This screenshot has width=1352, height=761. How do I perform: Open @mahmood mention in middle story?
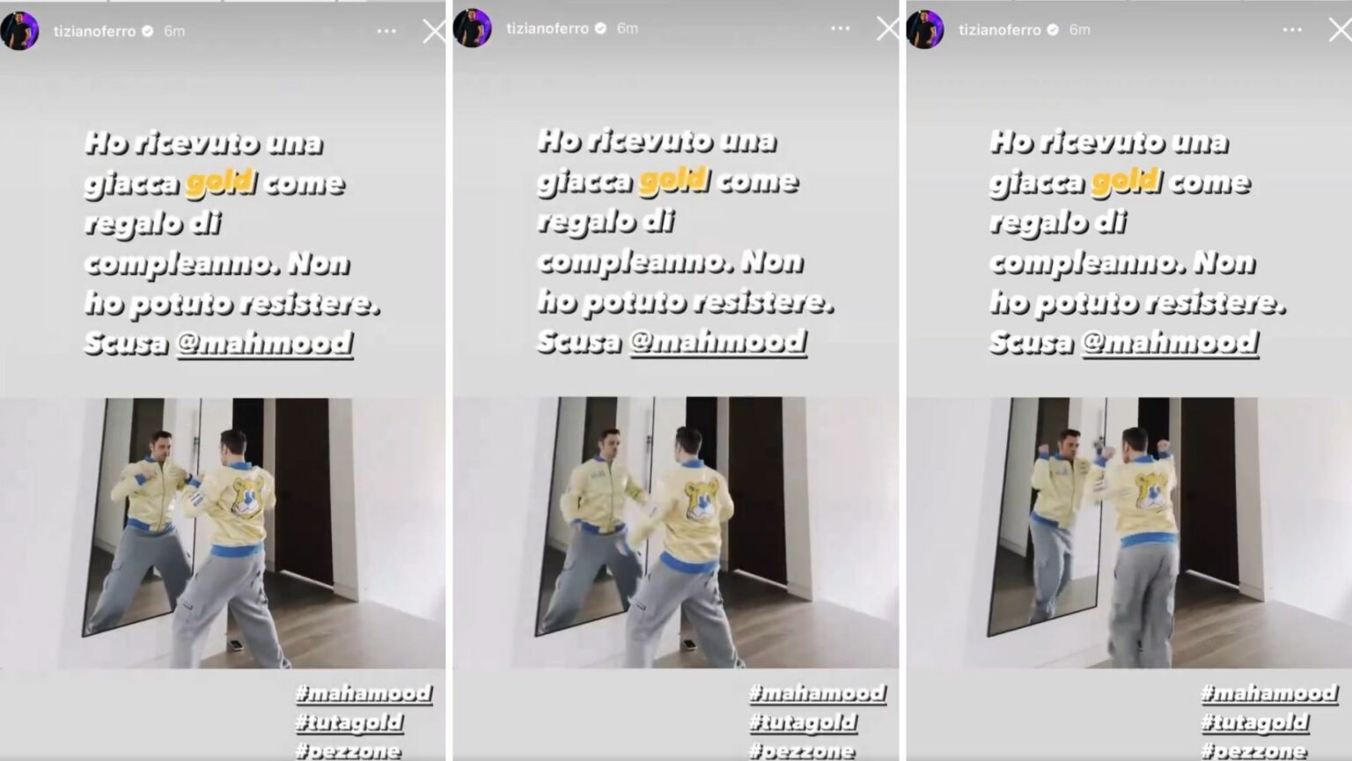pos(718,341)
